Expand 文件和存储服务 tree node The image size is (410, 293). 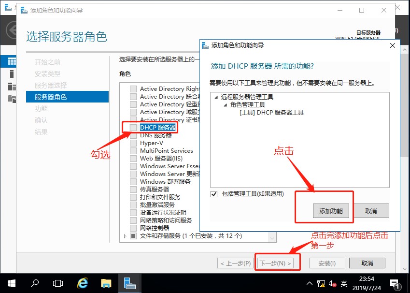pyautogui.click(x=125, y=236)
